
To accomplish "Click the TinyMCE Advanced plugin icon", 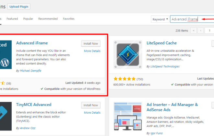I will click(x=6, y=116).
